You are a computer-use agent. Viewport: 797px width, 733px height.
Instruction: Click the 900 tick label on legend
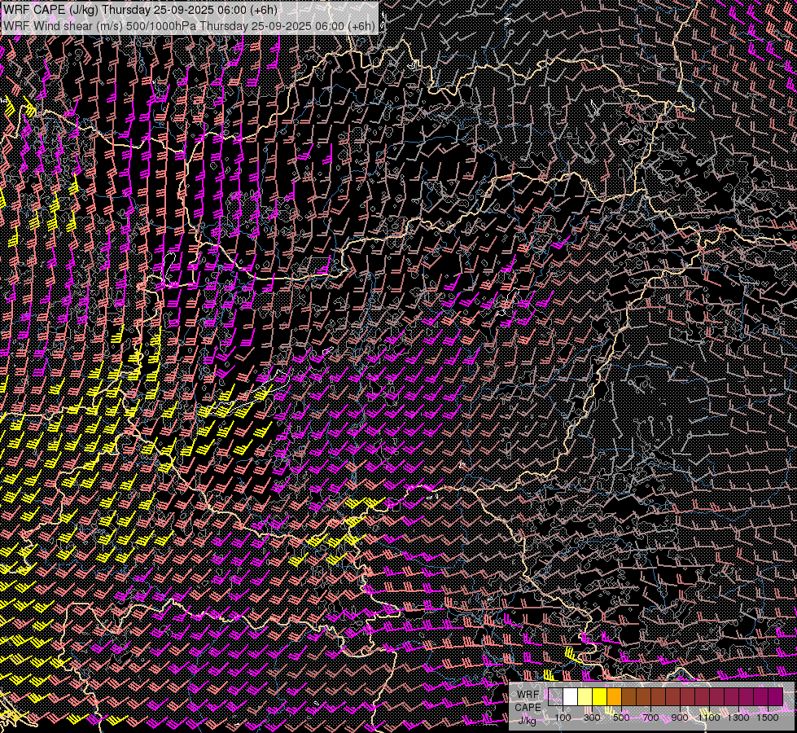(x=680, y=718)
